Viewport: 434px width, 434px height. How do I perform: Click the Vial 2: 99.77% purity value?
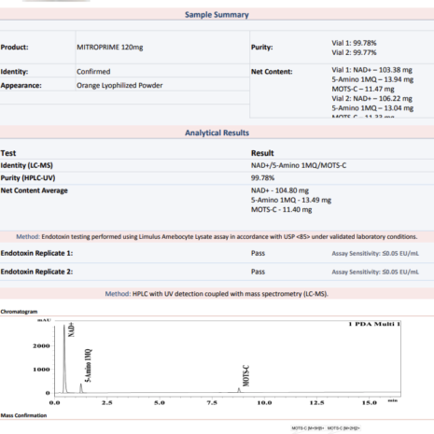pyautogui.click(x=354, y=52)
